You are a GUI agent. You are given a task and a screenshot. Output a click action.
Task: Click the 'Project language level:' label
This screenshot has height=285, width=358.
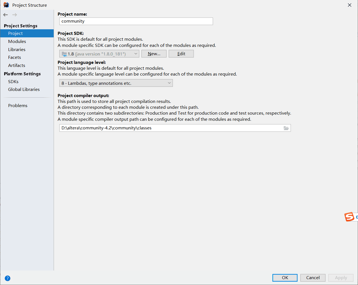click(82, 62)
